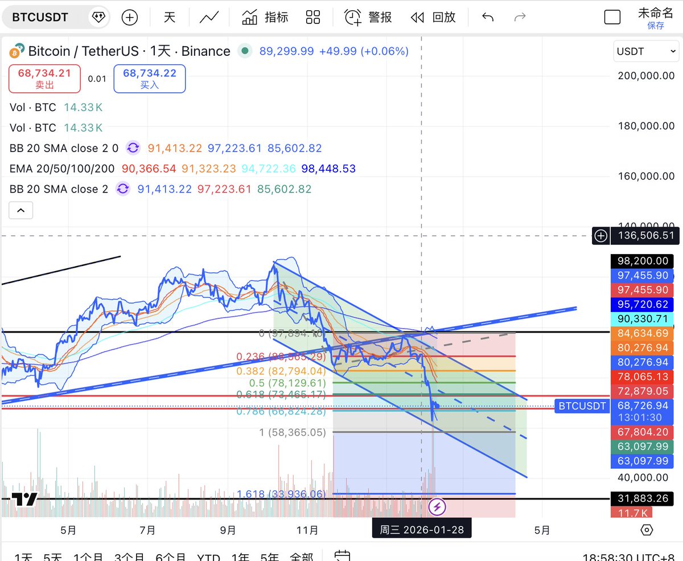Click the blue 买入 buy button
The image size is (683, 561).
coord(150,79)
